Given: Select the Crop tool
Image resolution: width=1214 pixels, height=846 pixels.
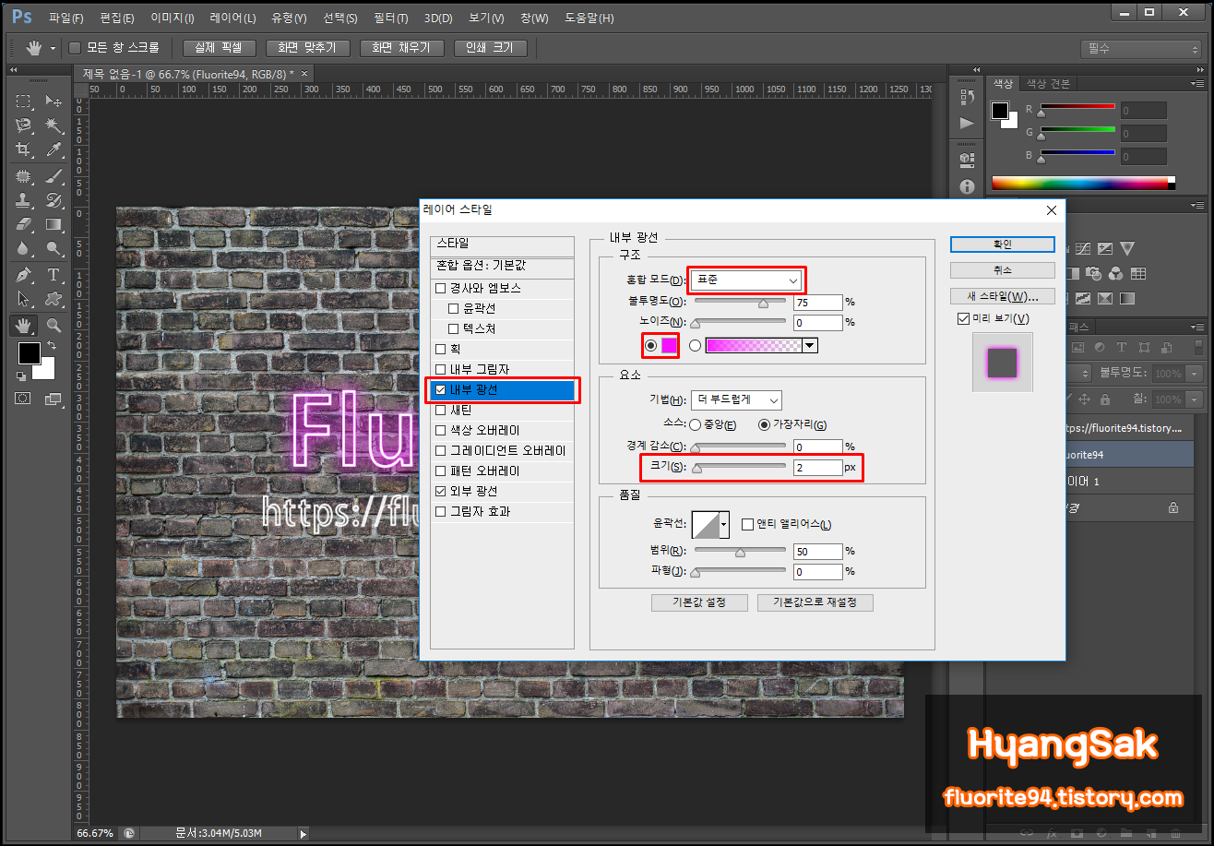Looking at the screenshot, I should click(x=23, y=149).
